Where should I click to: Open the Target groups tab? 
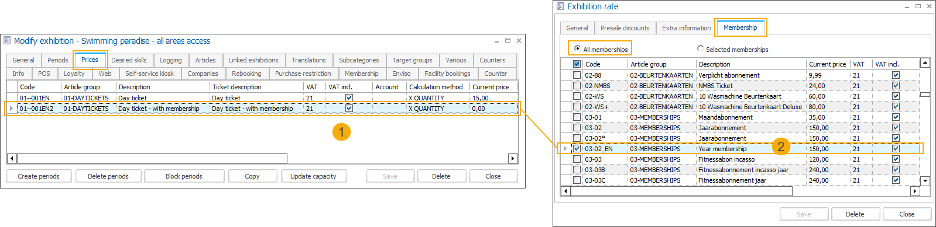click(x=413, y=60)
